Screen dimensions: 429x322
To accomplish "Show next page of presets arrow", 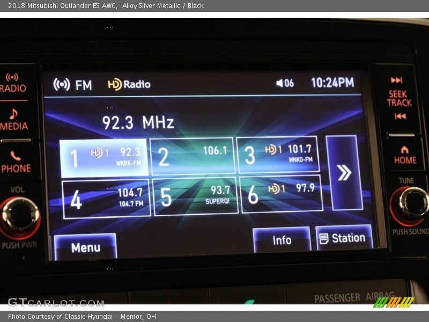I will pyautogui.click(x=344, y=173).
